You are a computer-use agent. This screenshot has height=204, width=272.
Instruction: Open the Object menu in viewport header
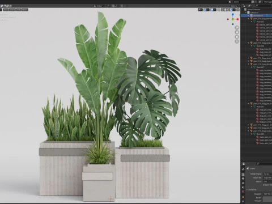24,10
